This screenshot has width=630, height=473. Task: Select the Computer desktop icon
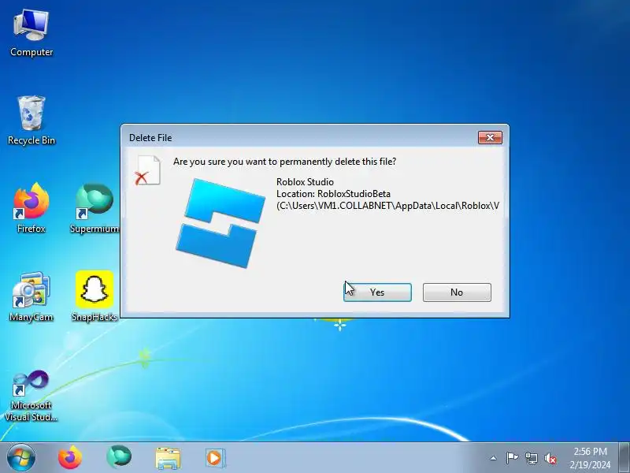point(31,34)
